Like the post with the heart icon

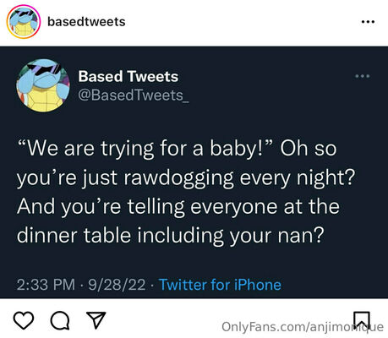(24, 320)
